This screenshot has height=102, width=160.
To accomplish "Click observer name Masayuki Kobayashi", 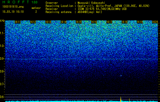I will pos(91,3).
